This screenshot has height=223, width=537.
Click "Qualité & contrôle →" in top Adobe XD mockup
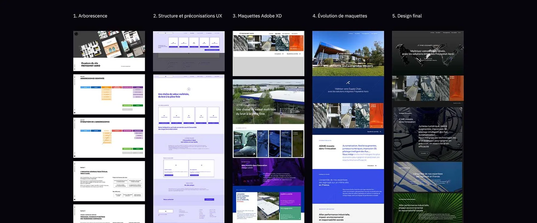(x=294, y=54)
